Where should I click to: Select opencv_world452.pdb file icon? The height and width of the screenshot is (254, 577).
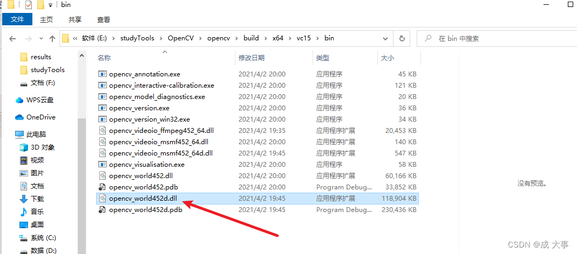tap(103, 187)
